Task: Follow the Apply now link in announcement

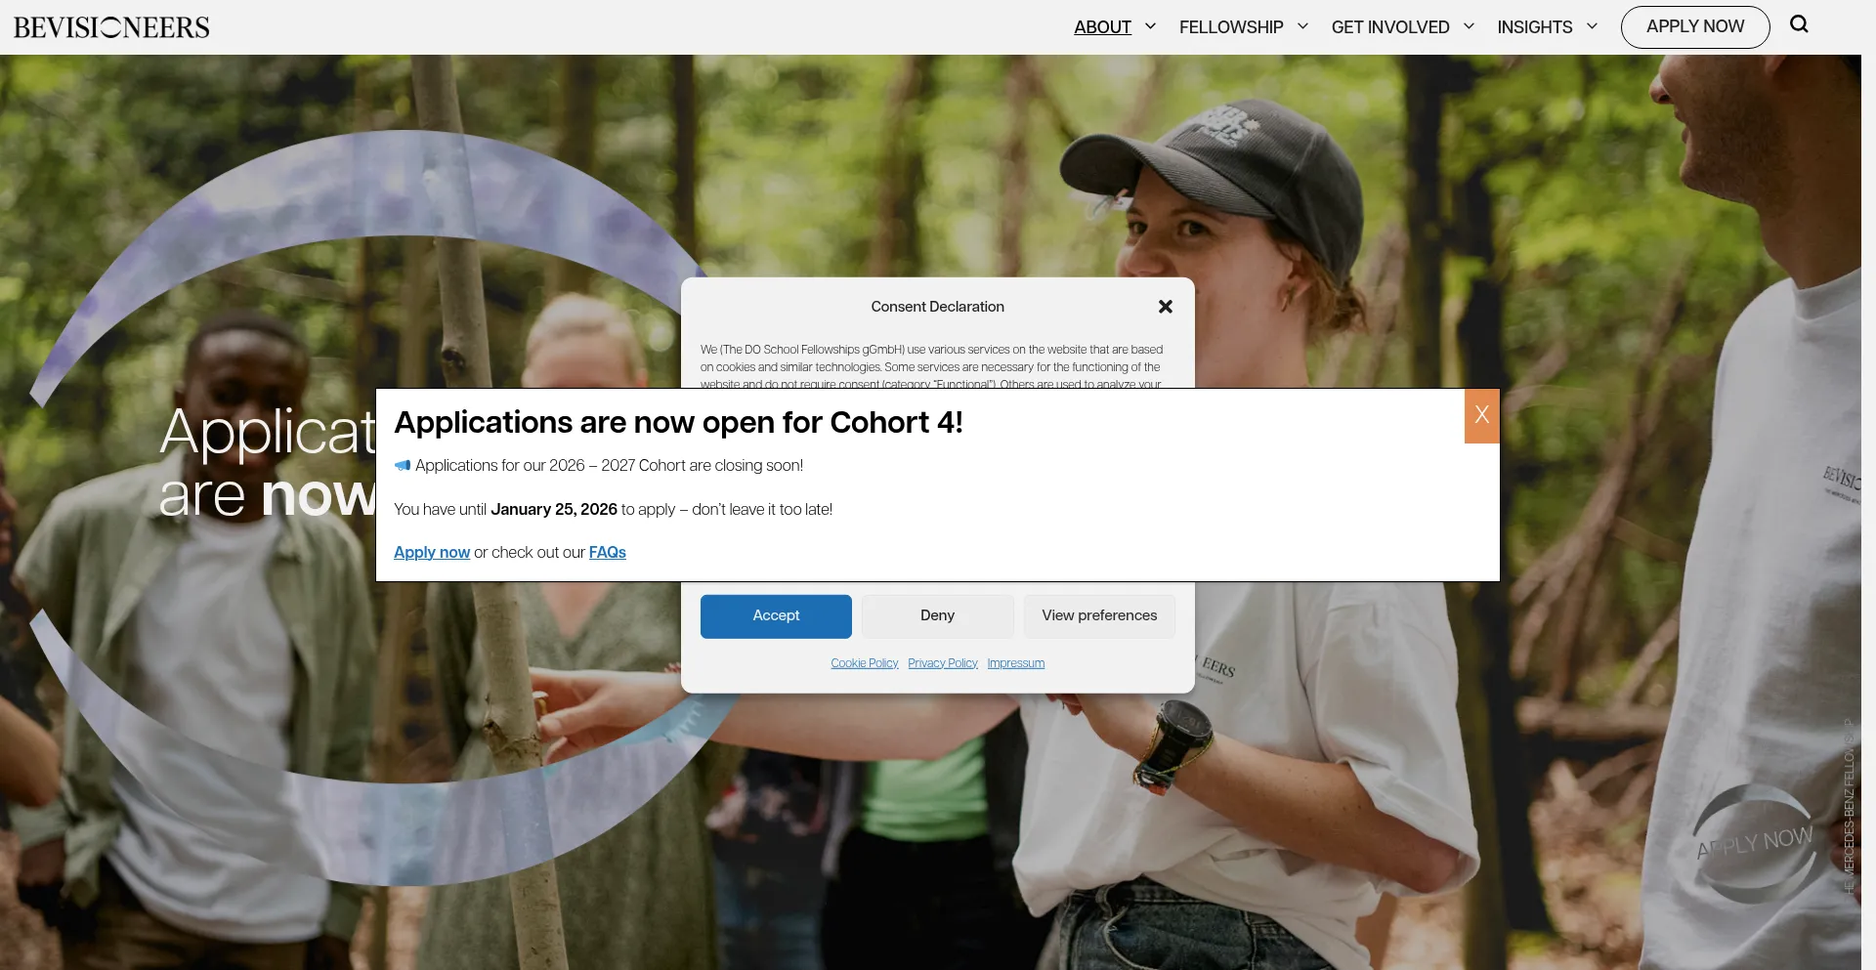Action: point(432,553)
